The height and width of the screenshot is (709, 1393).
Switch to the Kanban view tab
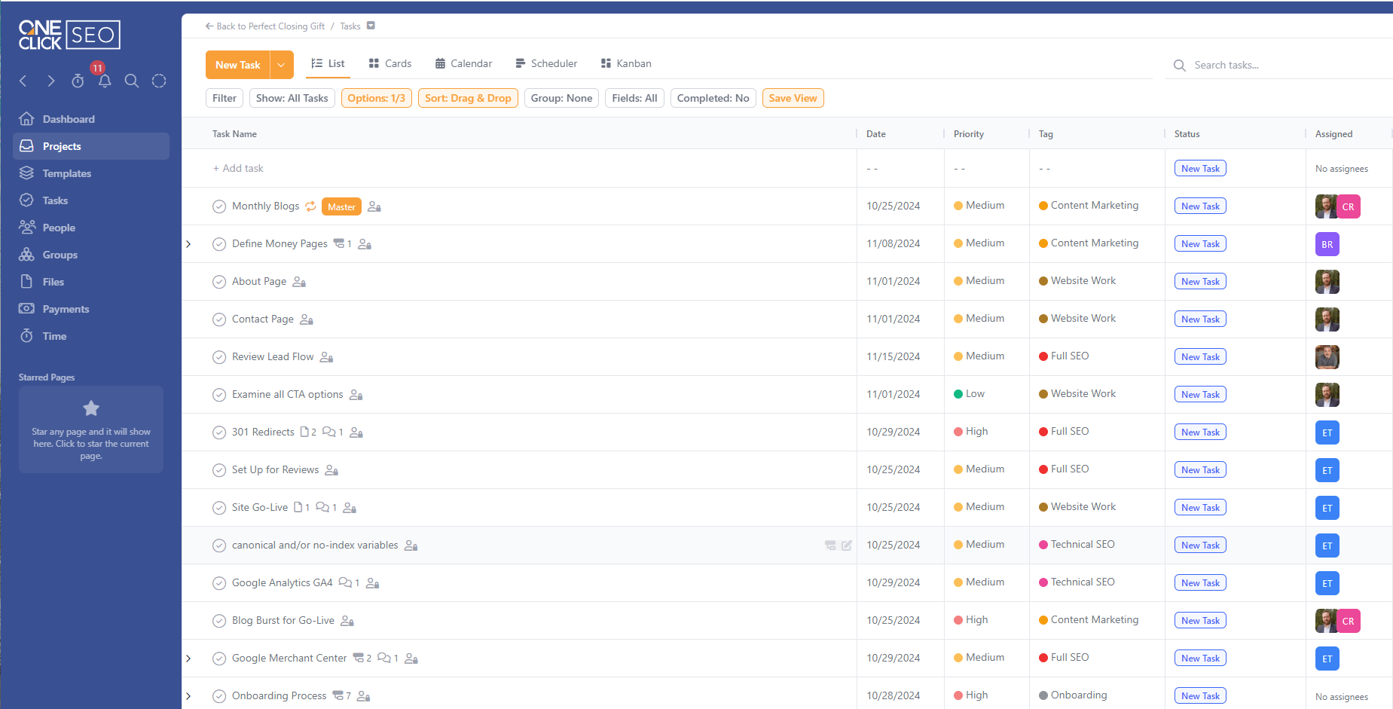pyautogui.click(x=626, y=64)
